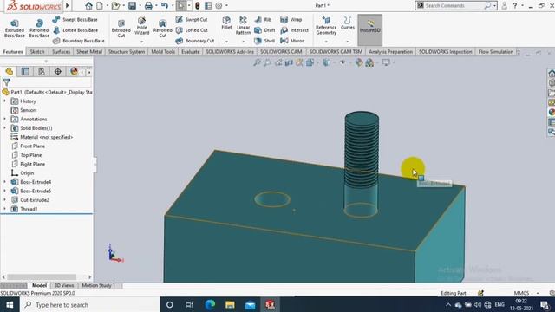Expand the History tree node
555x312 pixels.
point(5,101)
